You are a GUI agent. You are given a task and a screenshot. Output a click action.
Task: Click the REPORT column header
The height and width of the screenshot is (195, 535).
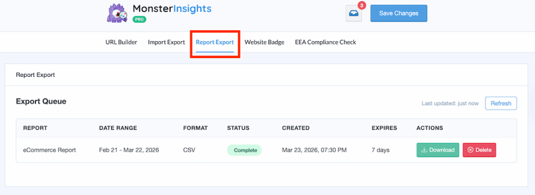35,128
